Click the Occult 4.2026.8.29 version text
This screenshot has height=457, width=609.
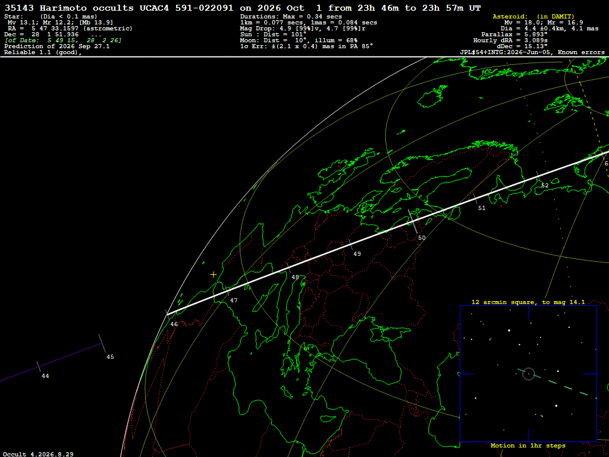click(38, 454)
